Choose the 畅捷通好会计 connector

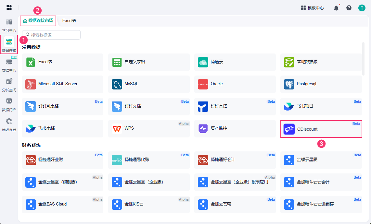coord(235,160)
